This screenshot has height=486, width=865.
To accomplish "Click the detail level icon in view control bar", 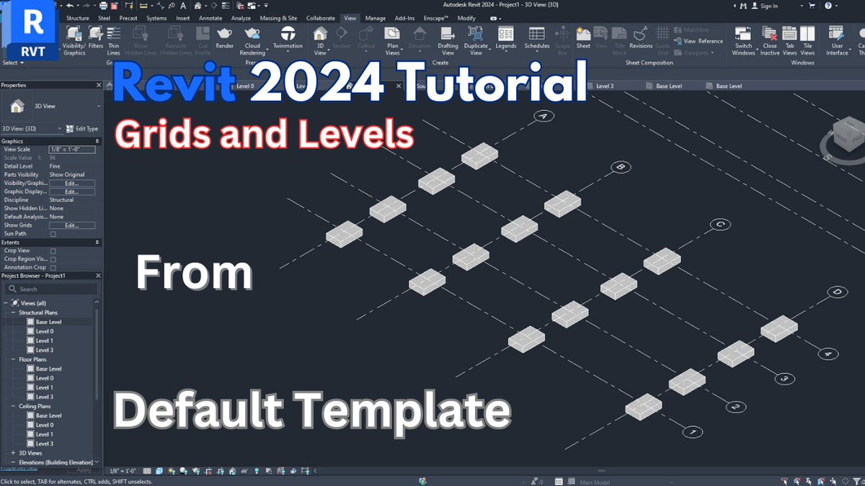I will point(147,471).
